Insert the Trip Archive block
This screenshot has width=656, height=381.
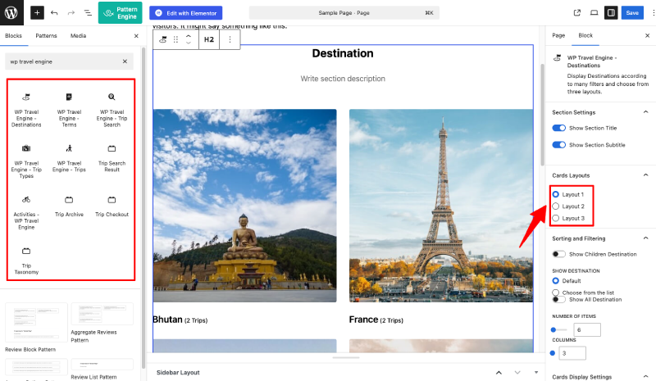[x=69, y=206]
